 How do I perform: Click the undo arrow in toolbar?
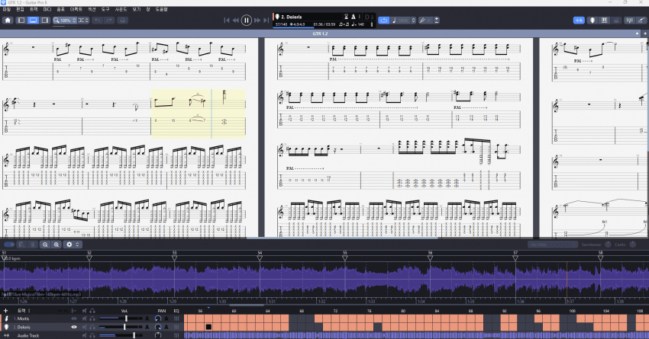[x=97, y=20]
